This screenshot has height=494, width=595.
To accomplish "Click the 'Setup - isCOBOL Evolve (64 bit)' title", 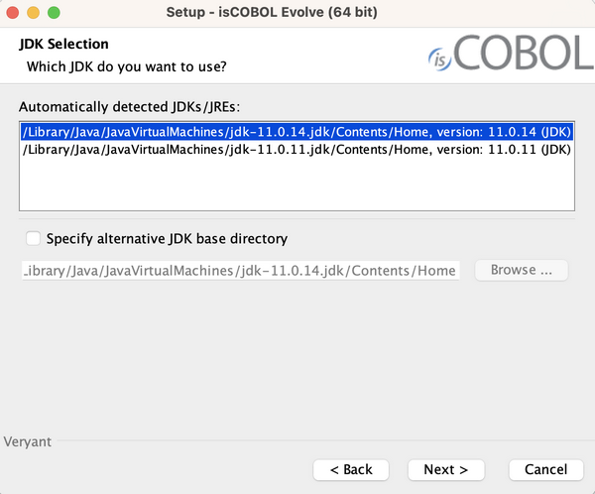I will 272,12.
